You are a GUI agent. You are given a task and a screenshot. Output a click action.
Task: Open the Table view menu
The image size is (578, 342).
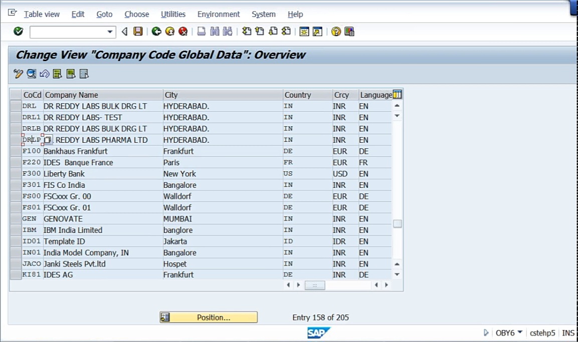(x=42, y=15)
